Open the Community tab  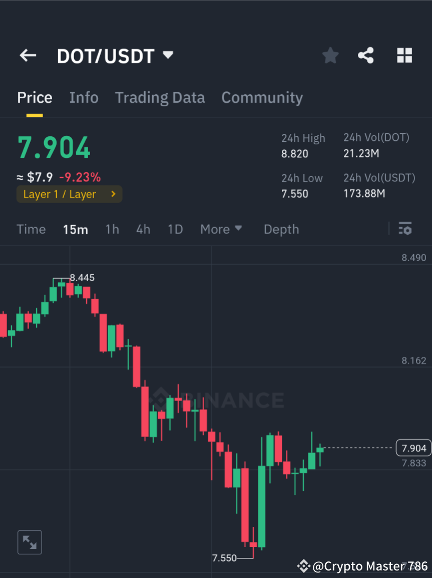click(x=262, y=97)
